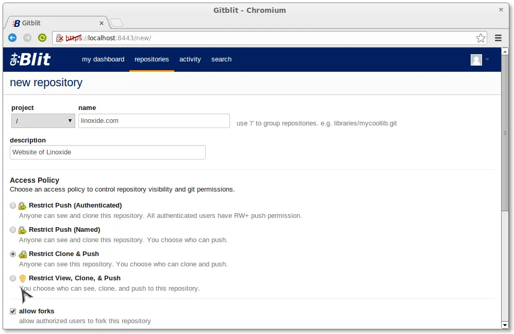
Task: Select Restrict Push (Authenticated) radio button
Action: click(13, 205)
